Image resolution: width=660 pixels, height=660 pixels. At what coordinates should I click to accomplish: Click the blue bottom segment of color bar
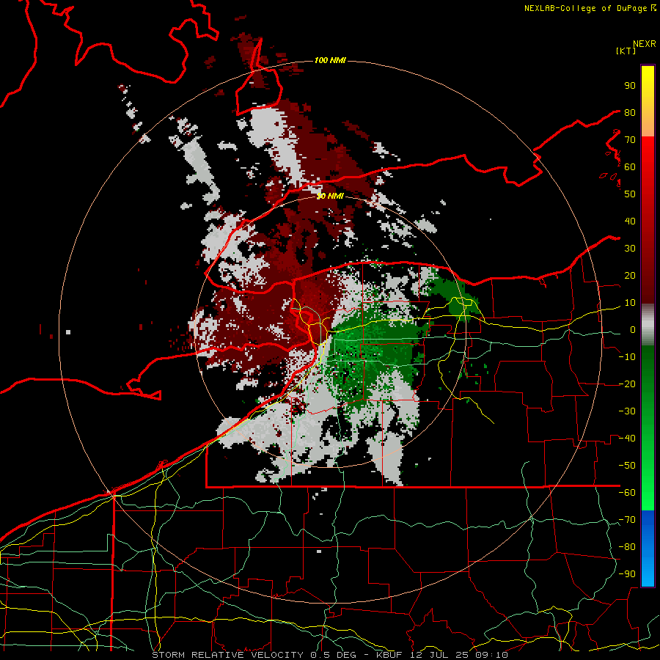pyautogui.click(x=648, y=549)
